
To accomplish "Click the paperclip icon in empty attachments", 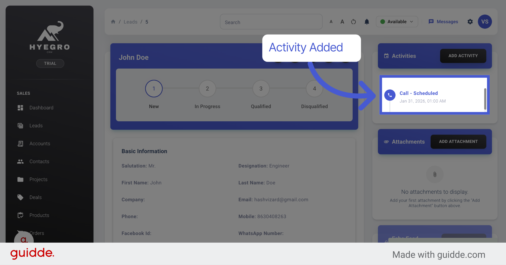I will pos(435,174).
